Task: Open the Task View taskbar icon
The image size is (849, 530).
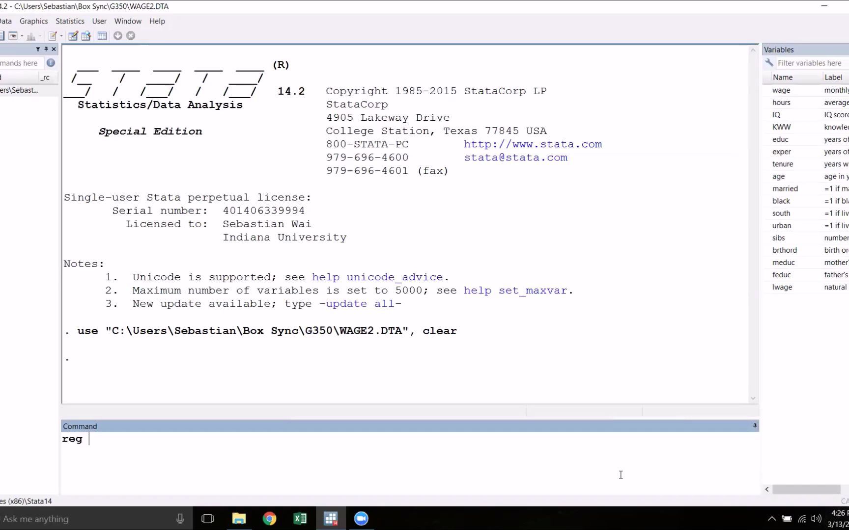Action: (x=208, y=518)
